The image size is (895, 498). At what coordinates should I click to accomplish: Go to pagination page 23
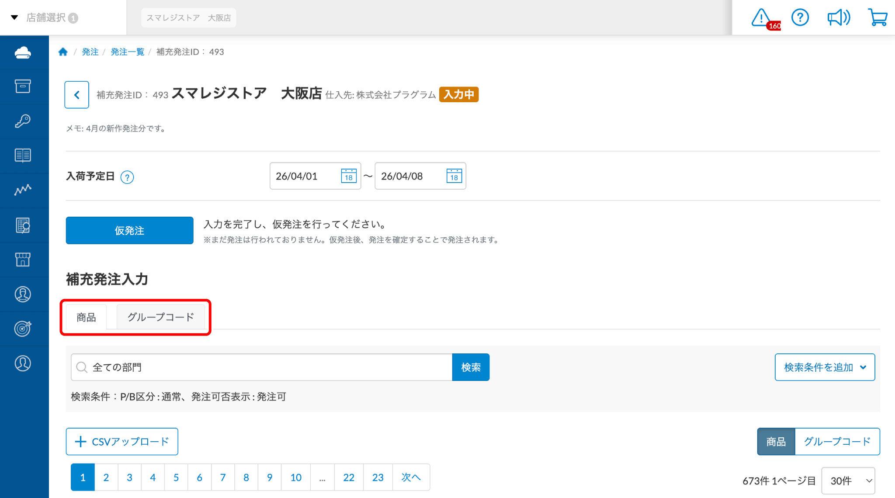pyautogui.click(x=378, y=477)
